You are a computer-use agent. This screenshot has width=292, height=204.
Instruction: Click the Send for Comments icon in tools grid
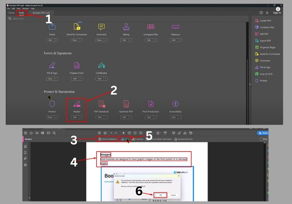click(x=77, y=27)
